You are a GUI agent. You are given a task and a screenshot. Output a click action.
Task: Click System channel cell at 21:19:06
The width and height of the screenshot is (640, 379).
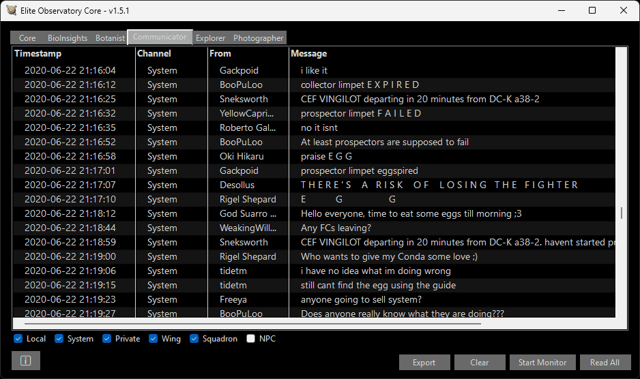coord(162,271)
